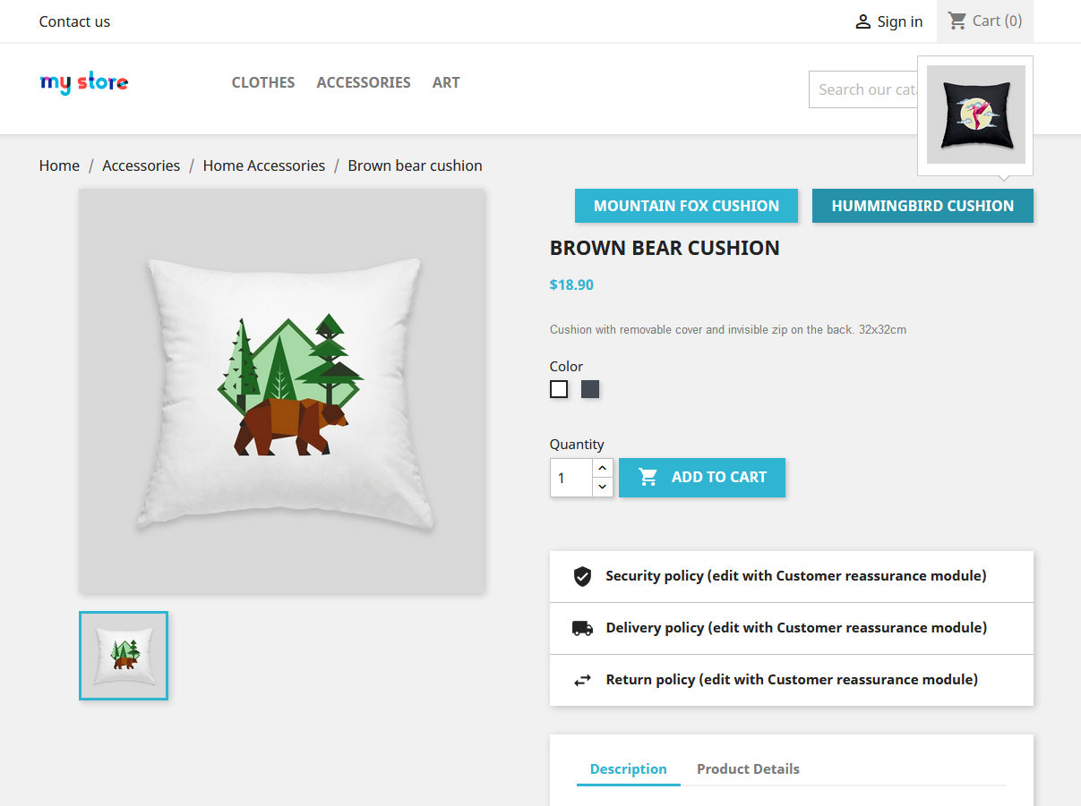The height and width of the screenshot is (806, 1081).
Task: Switch to the Product Details tab
Action: 748,769
